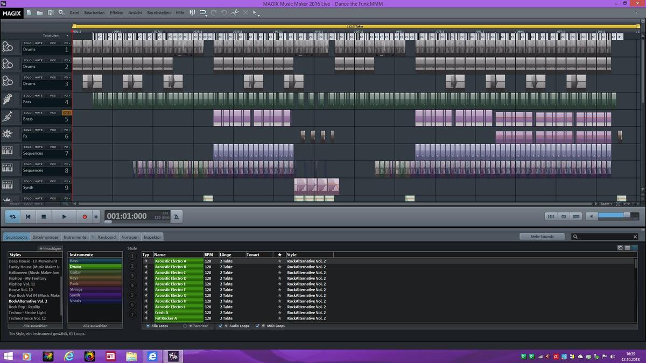Select the scissors cut tool

pos(235,12)
